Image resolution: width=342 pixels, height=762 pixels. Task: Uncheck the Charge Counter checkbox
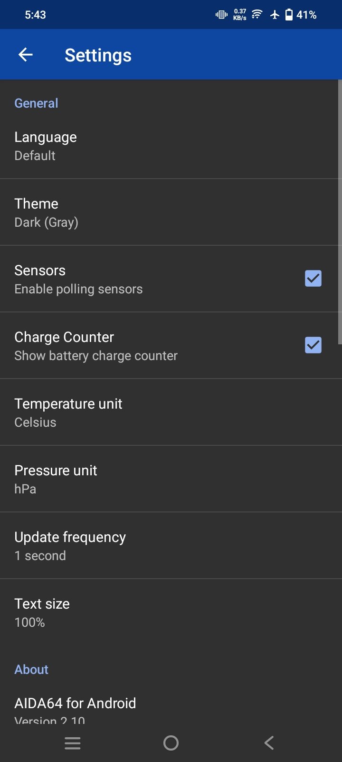tap(313, 345)
